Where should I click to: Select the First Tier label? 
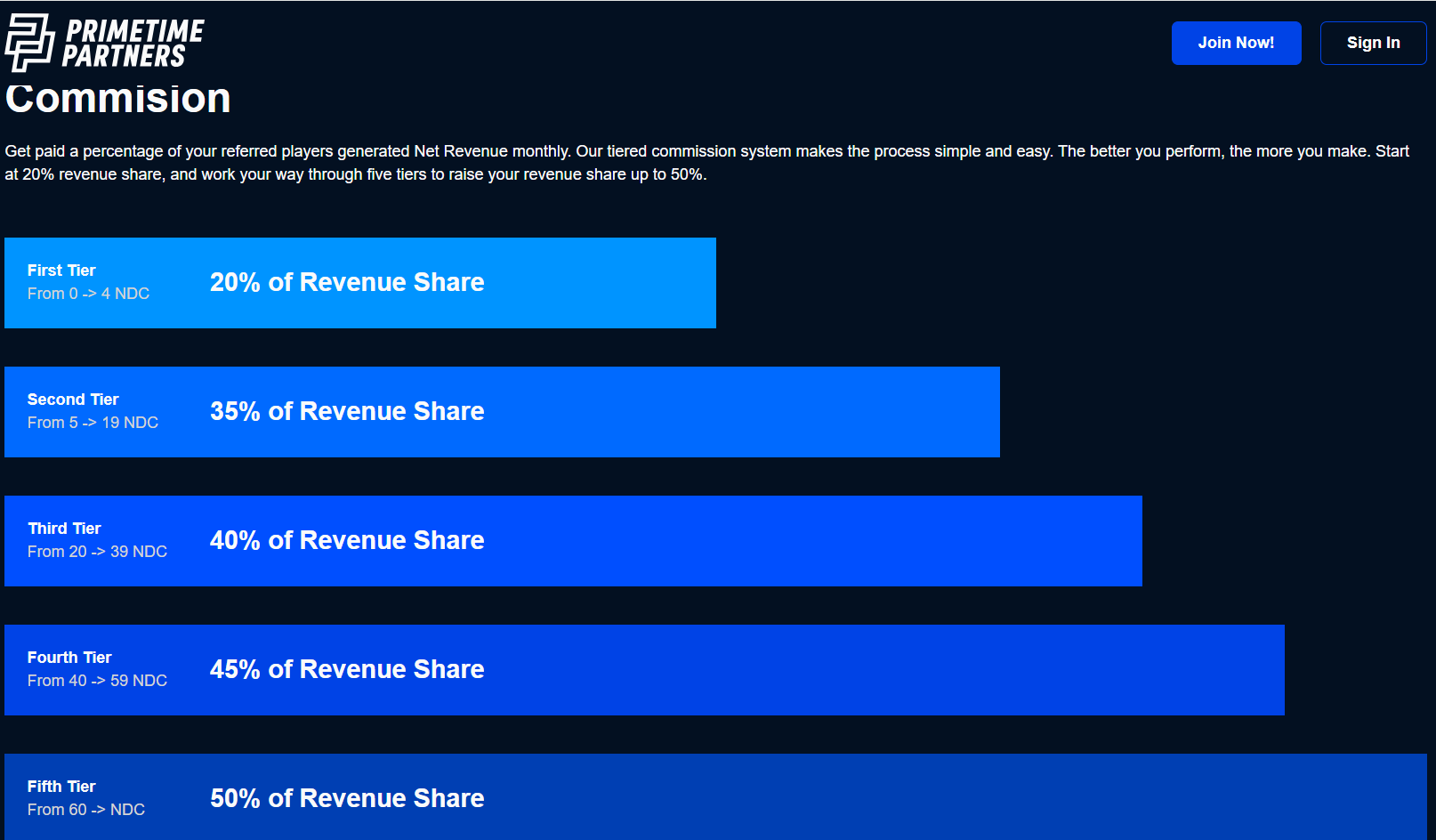pos(61,271)
